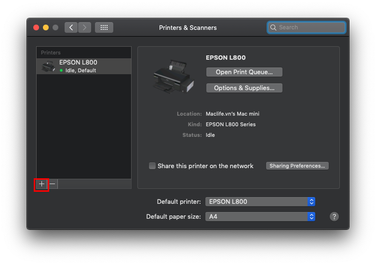Enable Share this printer on the network
The image size is (376, 265).
click(x=152, y=166)
